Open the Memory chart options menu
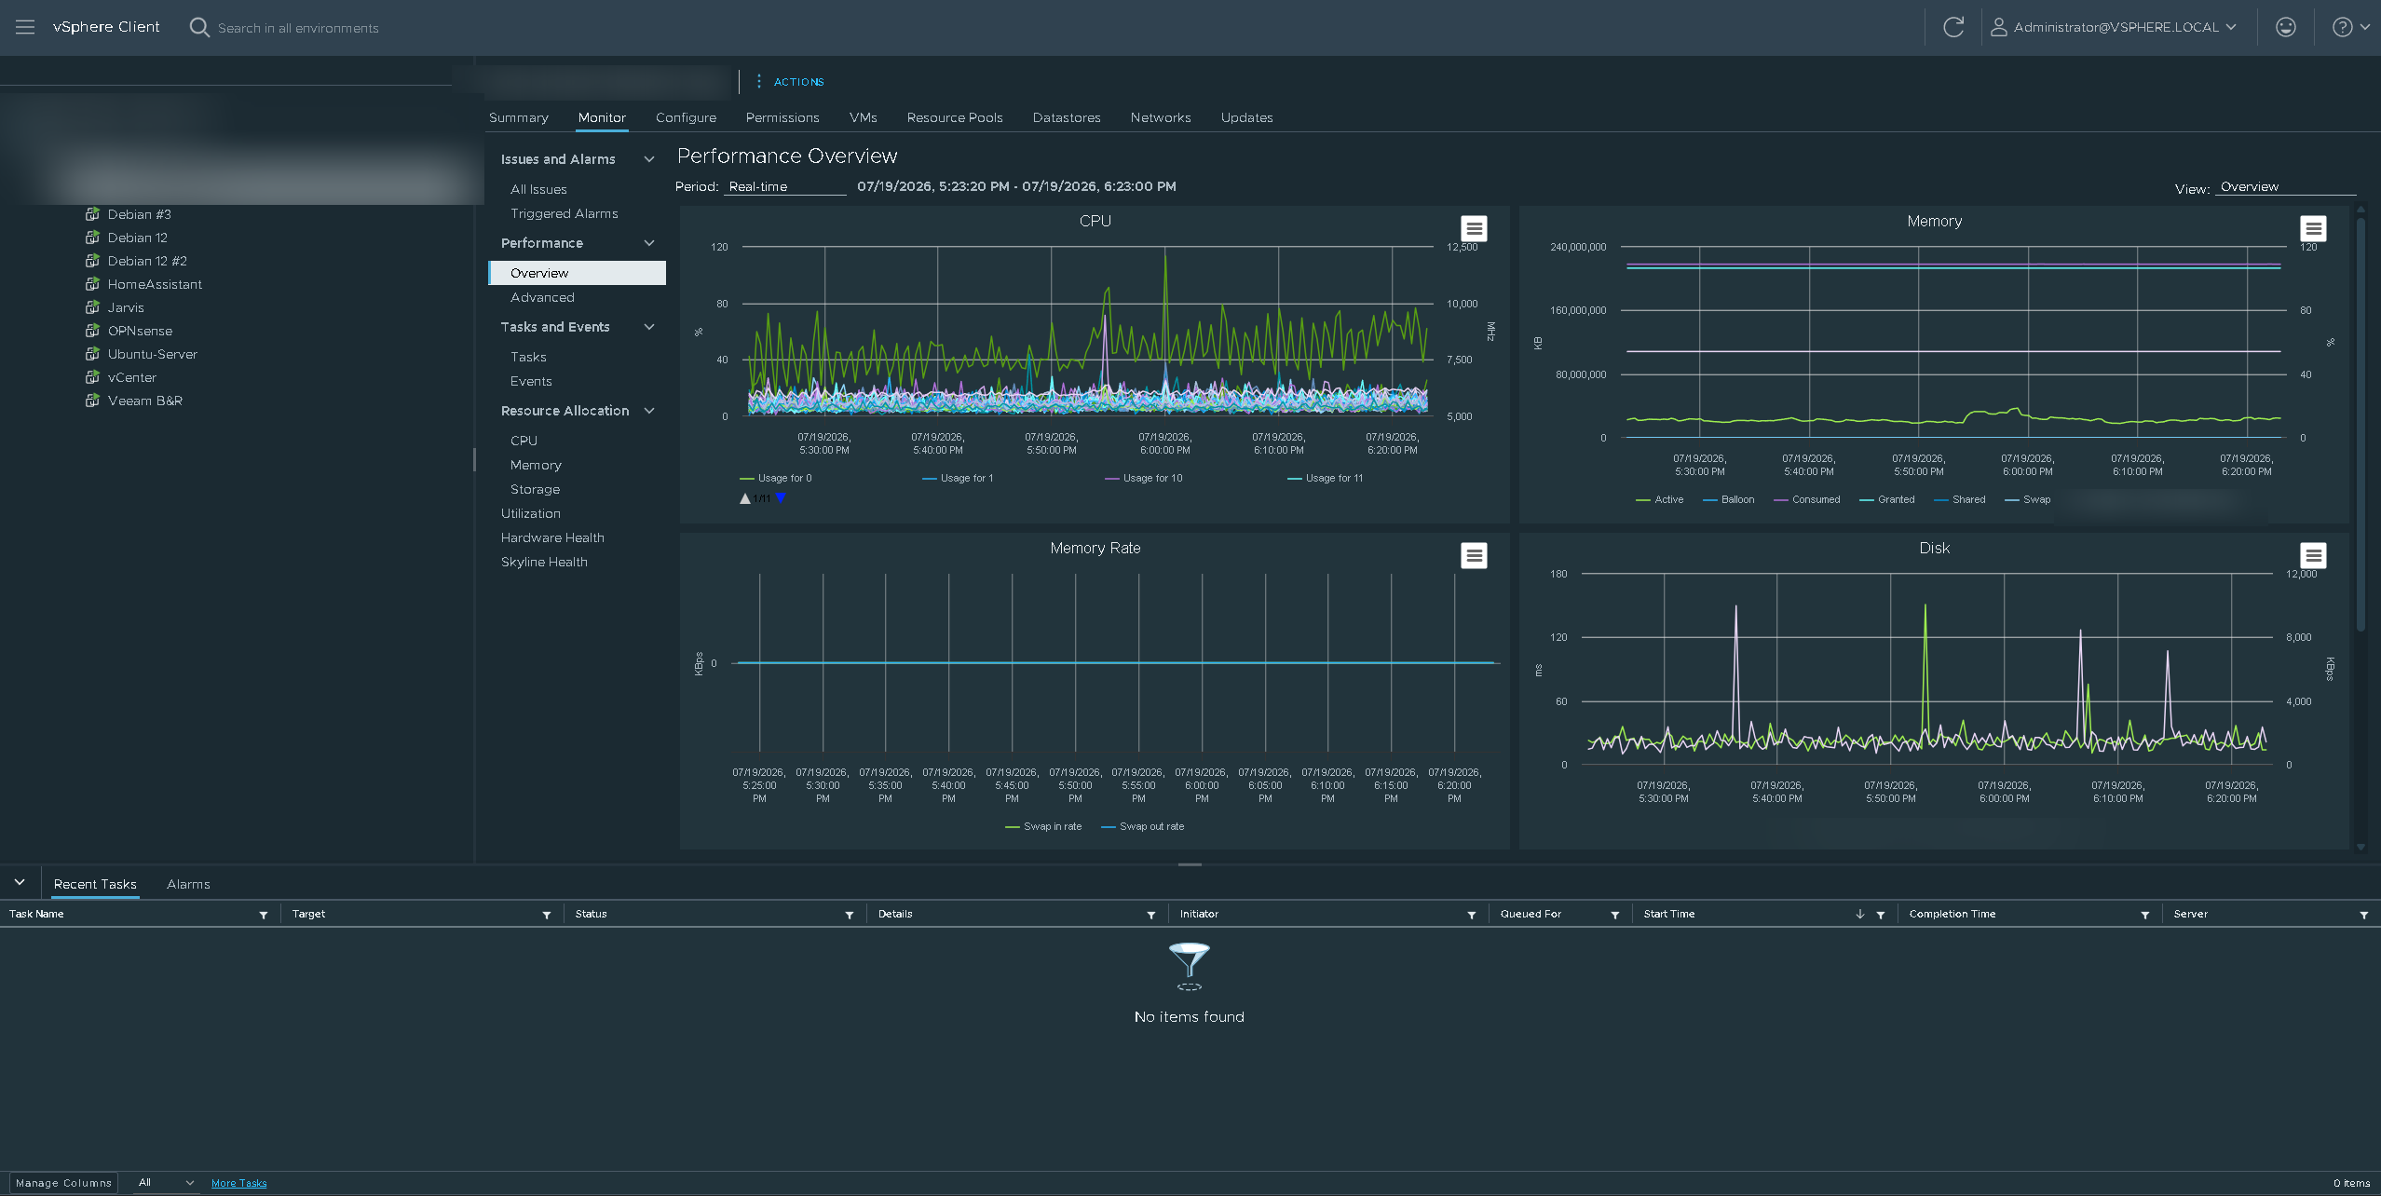The image size is (2381, 1196). click(x=2313, y=228)
